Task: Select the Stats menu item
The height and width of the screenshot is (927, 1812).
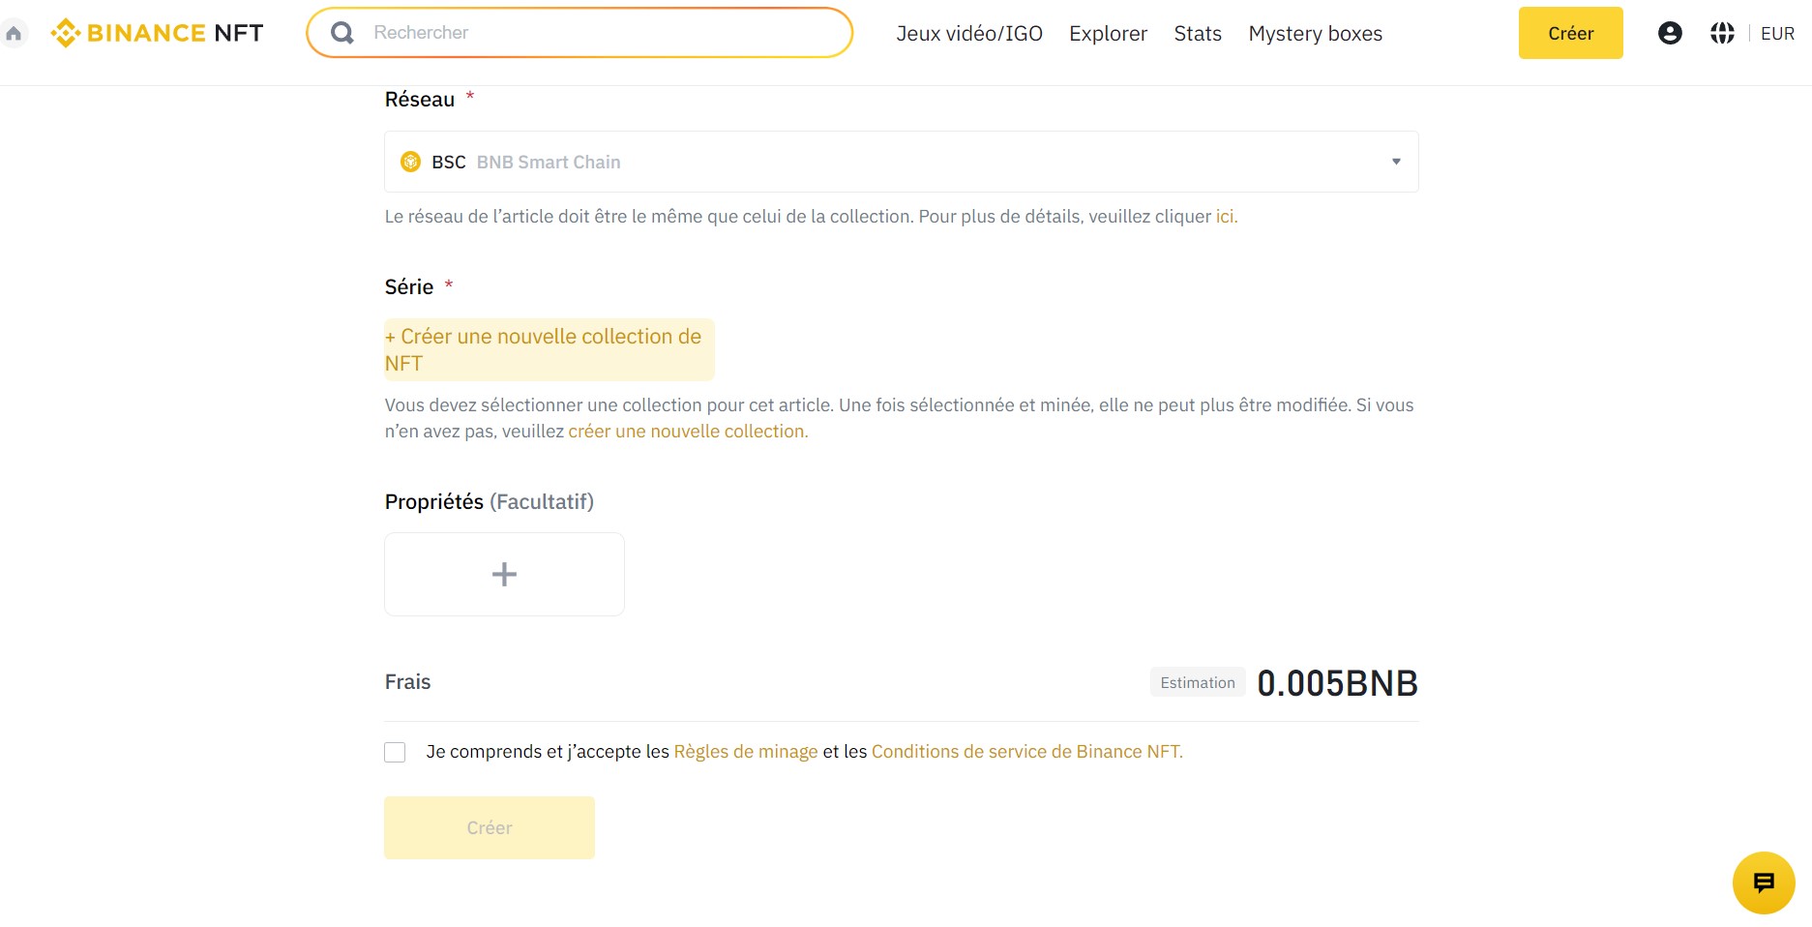Action: pyautogui.click(x=1197, y=32)
